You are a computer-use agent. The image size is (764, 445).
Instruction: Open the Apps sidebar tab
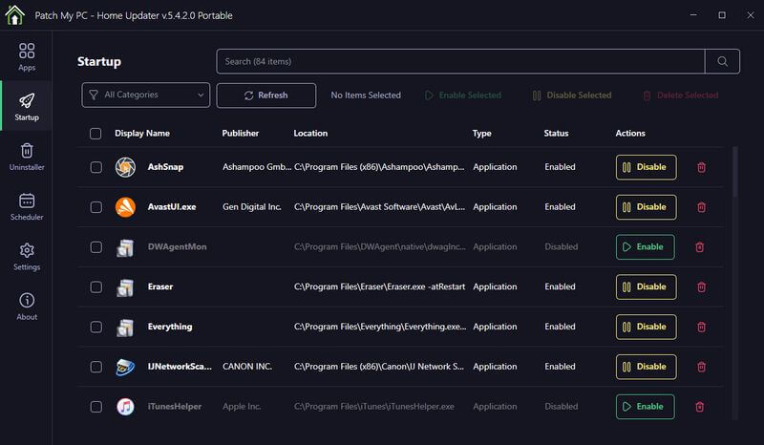pos(27,57)
